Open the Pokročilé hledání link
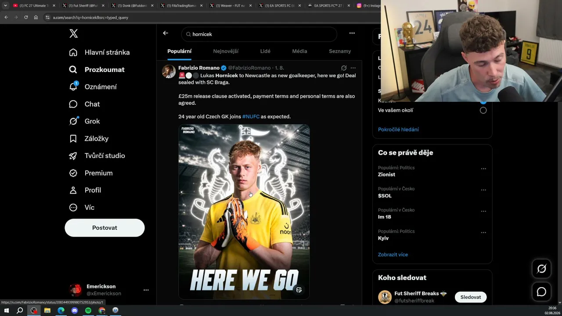The width and height of the screenshot is (562, 316). pyautogui.click(x=398, y=129)
